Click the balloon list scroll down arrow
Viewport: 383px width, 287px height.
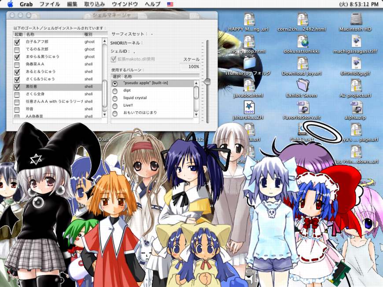coord(196,114)
